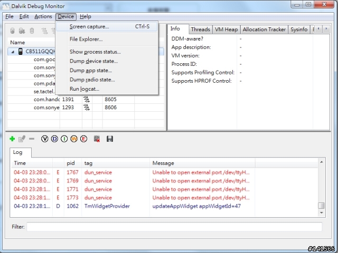Click the Time column header

[32, 163]
